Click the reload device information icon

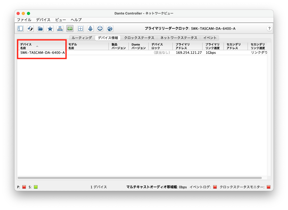coord(30,28)
